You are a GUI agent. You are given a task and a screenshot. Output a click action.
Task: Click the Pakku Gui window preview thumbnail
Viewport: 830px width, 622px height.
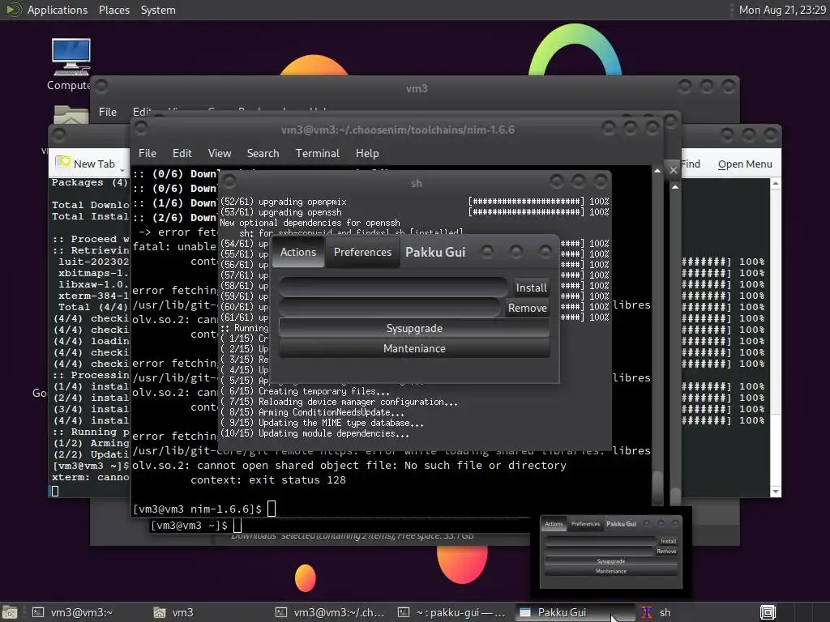[610, 552]
